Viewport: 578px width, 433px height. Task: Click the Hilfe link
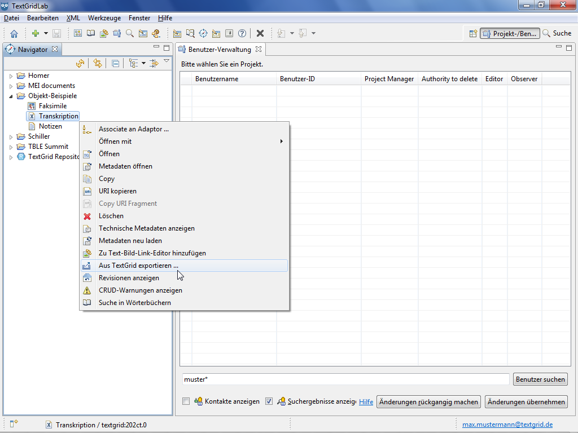(x=366, y=402)
